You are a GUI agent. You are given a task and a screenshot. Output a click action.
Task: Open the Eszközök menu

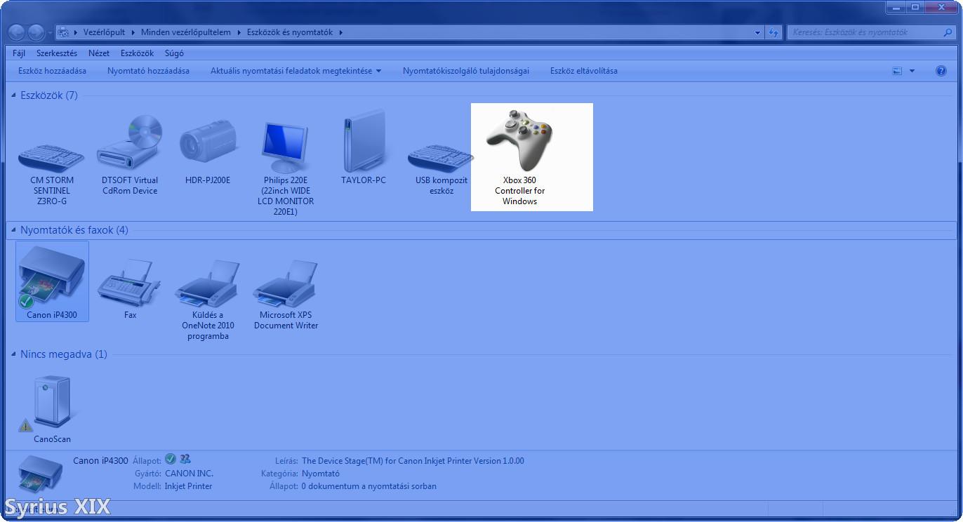[x=137, y=53]
